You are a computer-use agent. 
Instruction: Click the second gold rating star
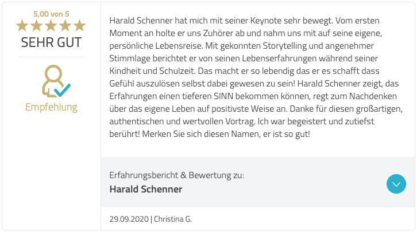[37, 25]
